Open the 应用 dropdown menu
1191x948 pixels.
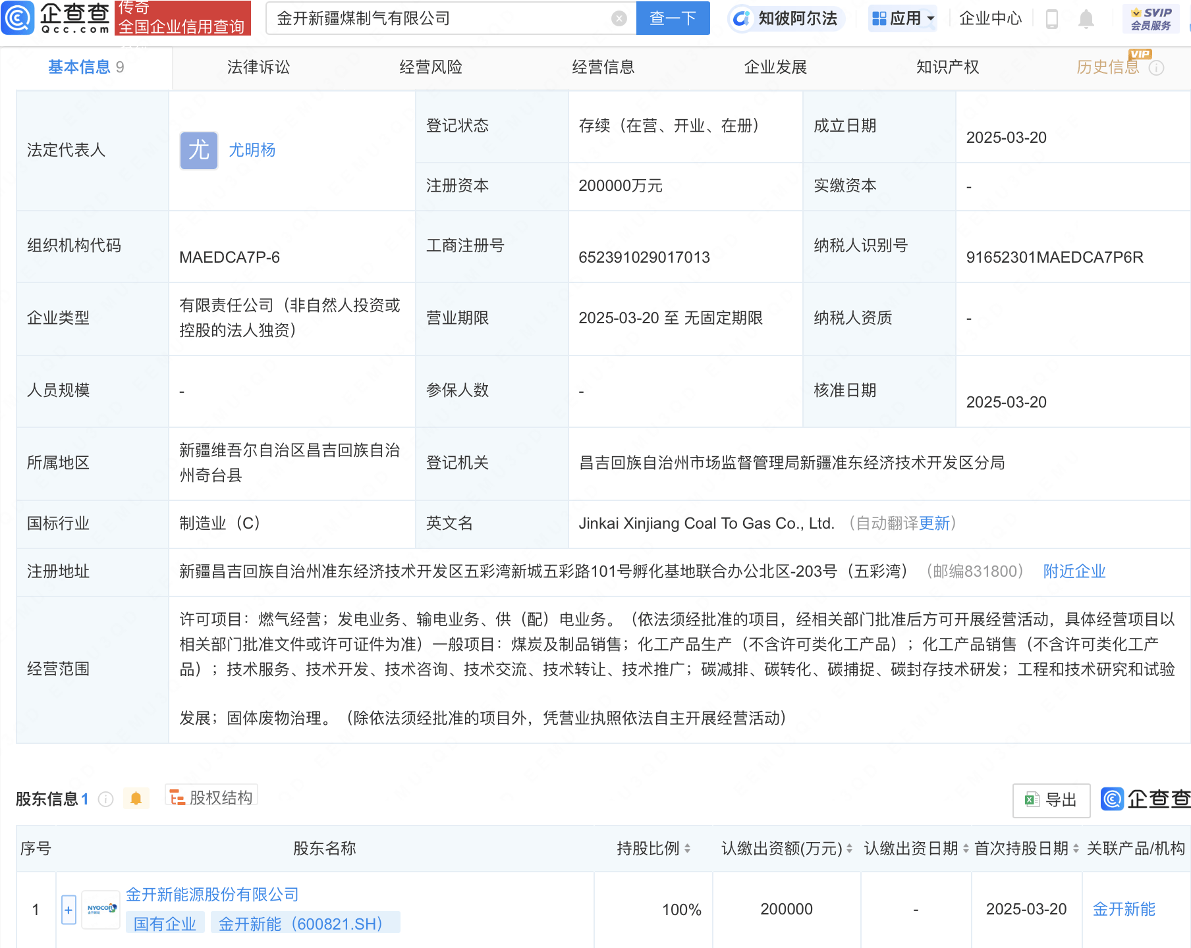(902, 18)
